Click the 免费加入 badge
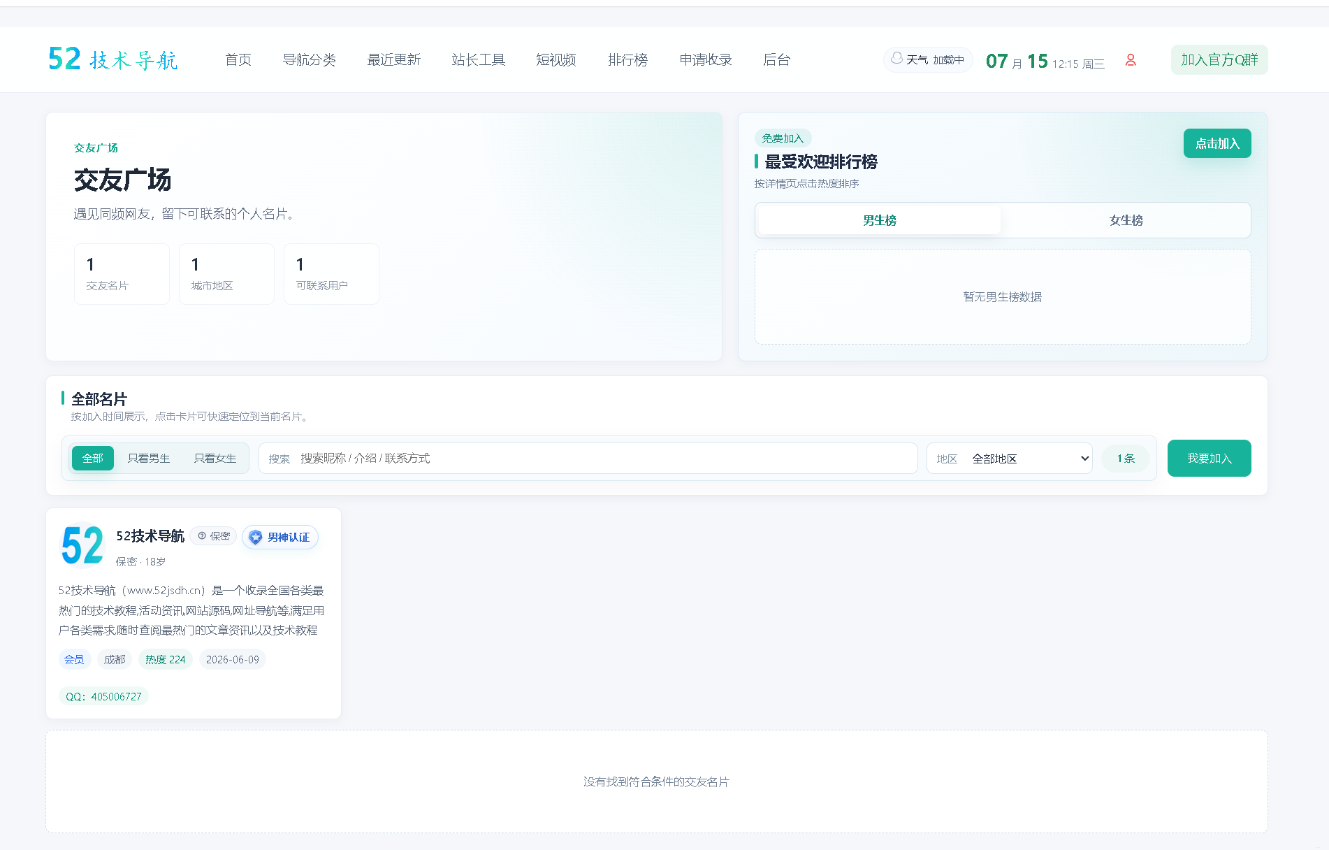 783,138
